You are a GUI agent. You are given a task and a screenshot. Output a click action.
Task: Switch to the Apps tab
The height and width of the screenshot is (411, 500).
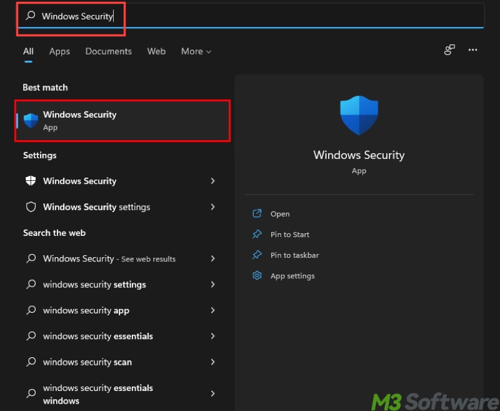[x=59, y=51]
